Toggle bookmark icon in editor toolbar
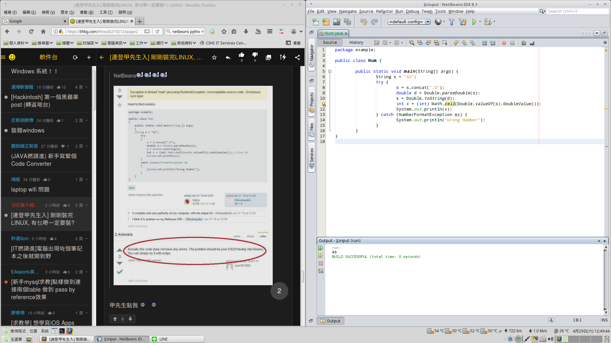 coord(473,43)
